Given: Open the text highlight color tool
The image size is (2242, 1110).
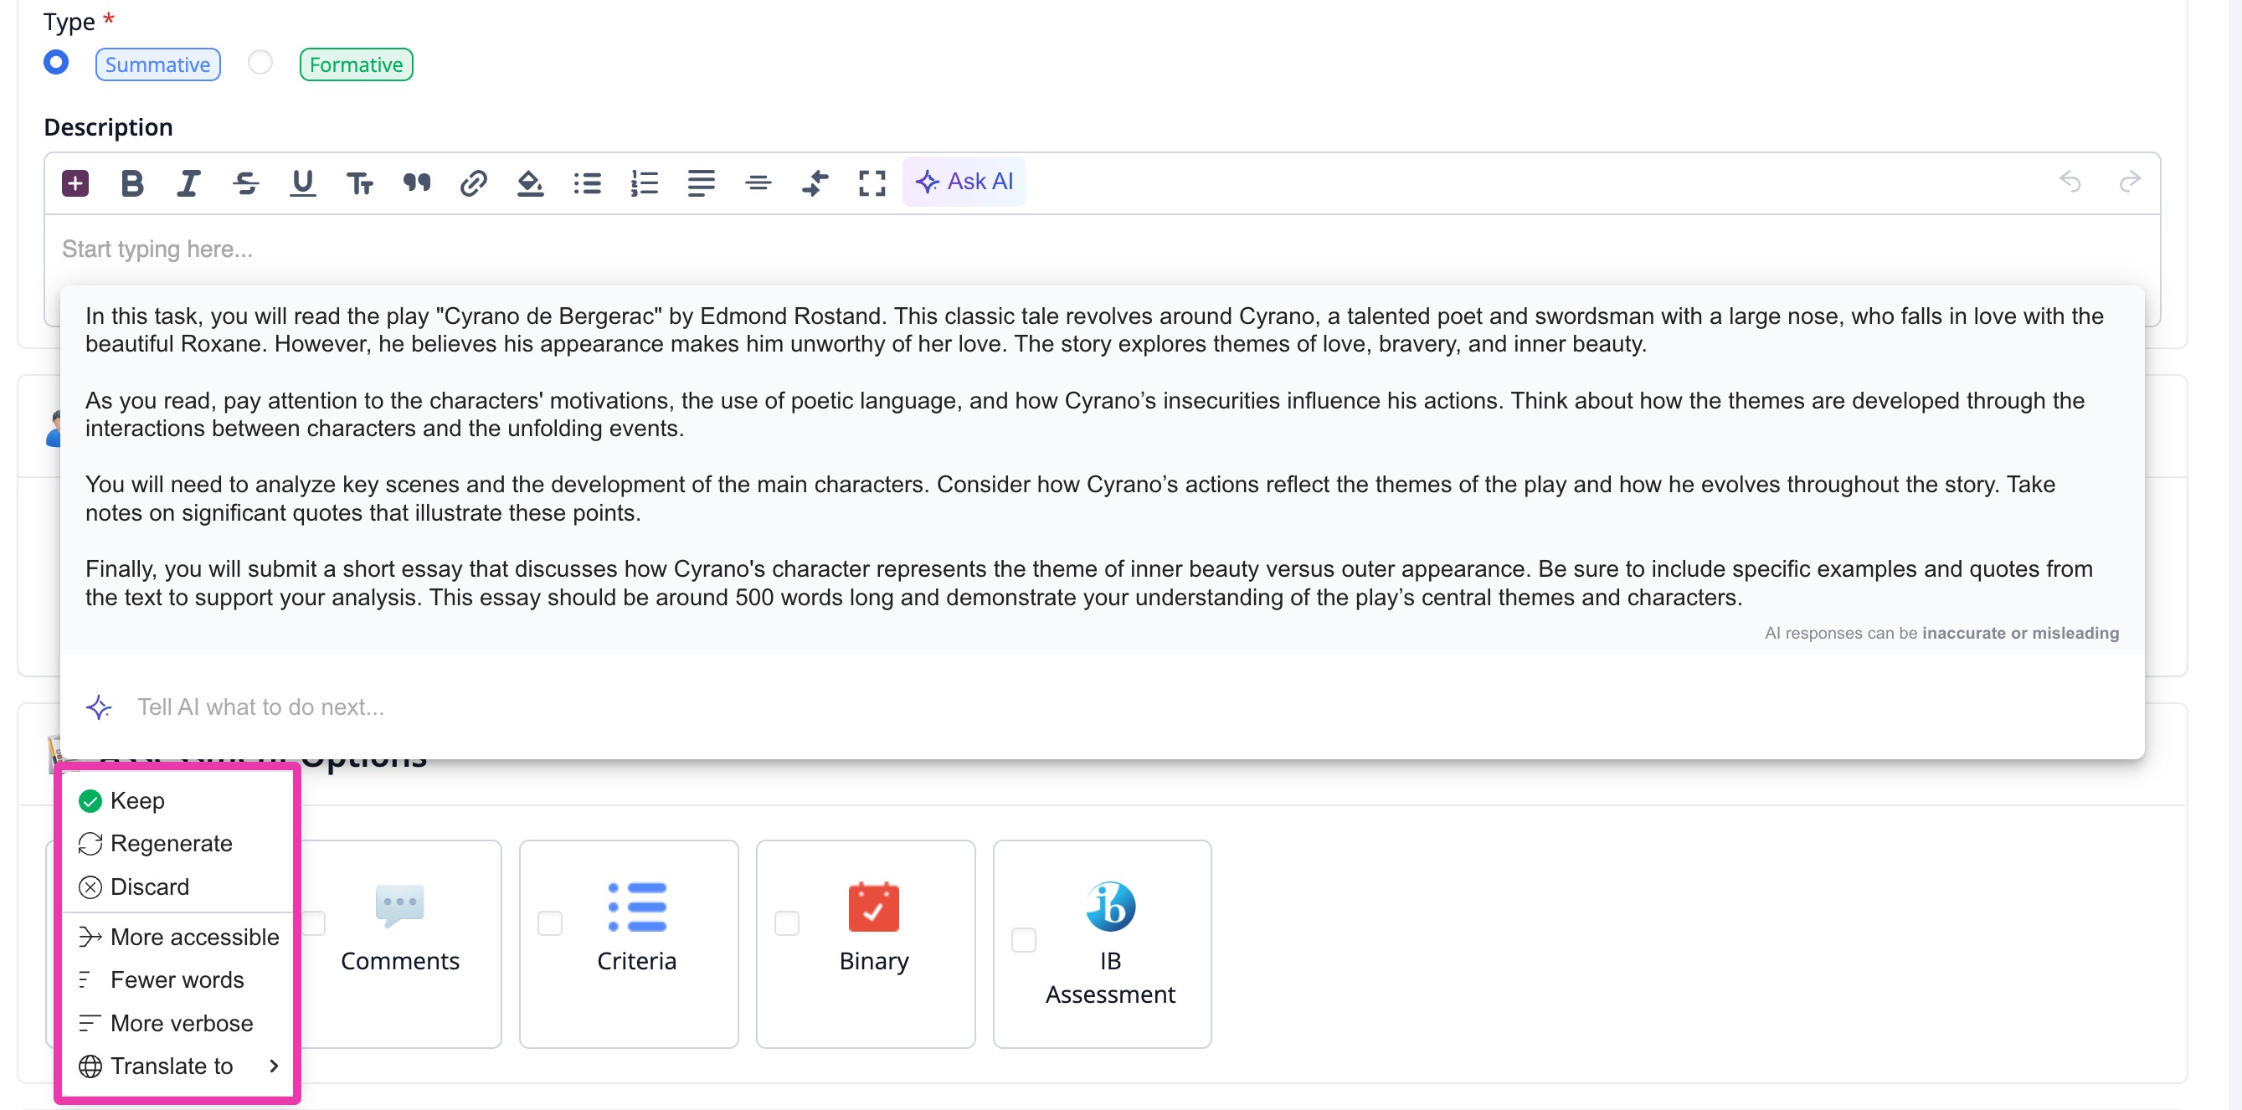Looking at the screenshot, I should [x=532, y=182].
